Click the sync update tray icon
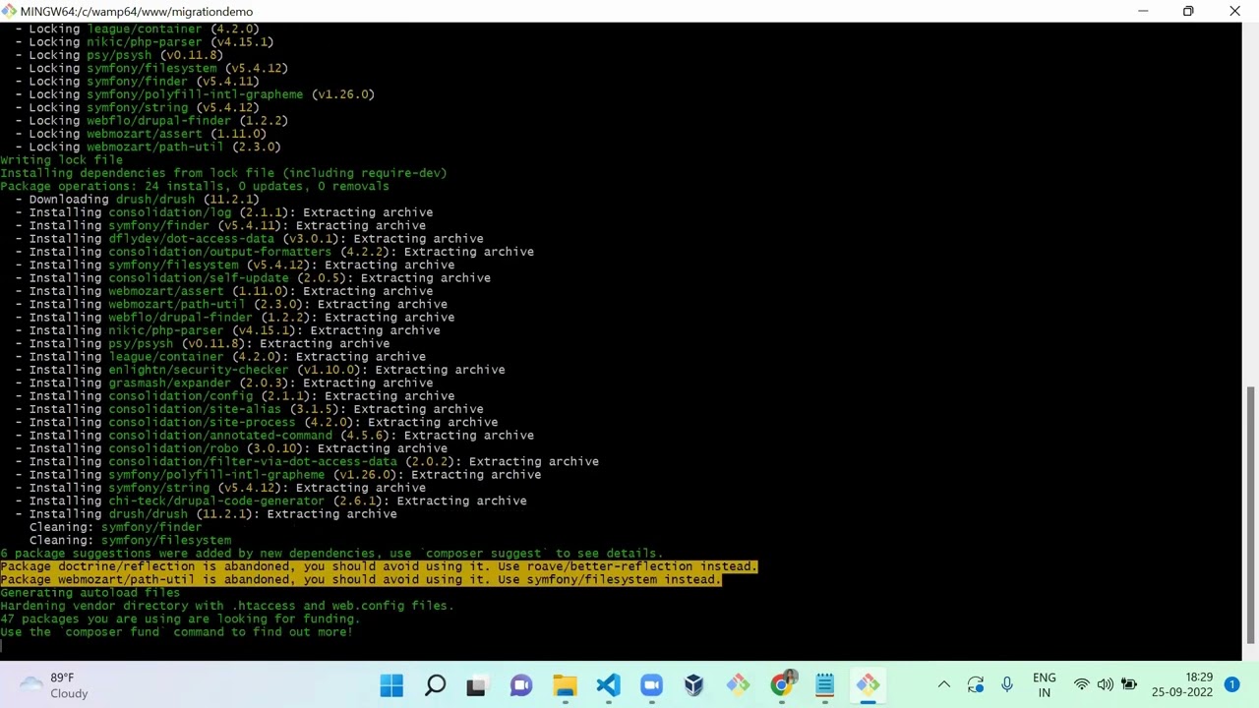 tap(976, 685)
